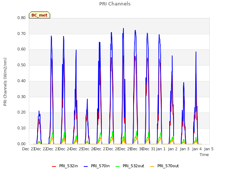This screenshot has height=173, width=231.
Task: Click the 0.60 y-axis tick label
Action: [22, 49]
